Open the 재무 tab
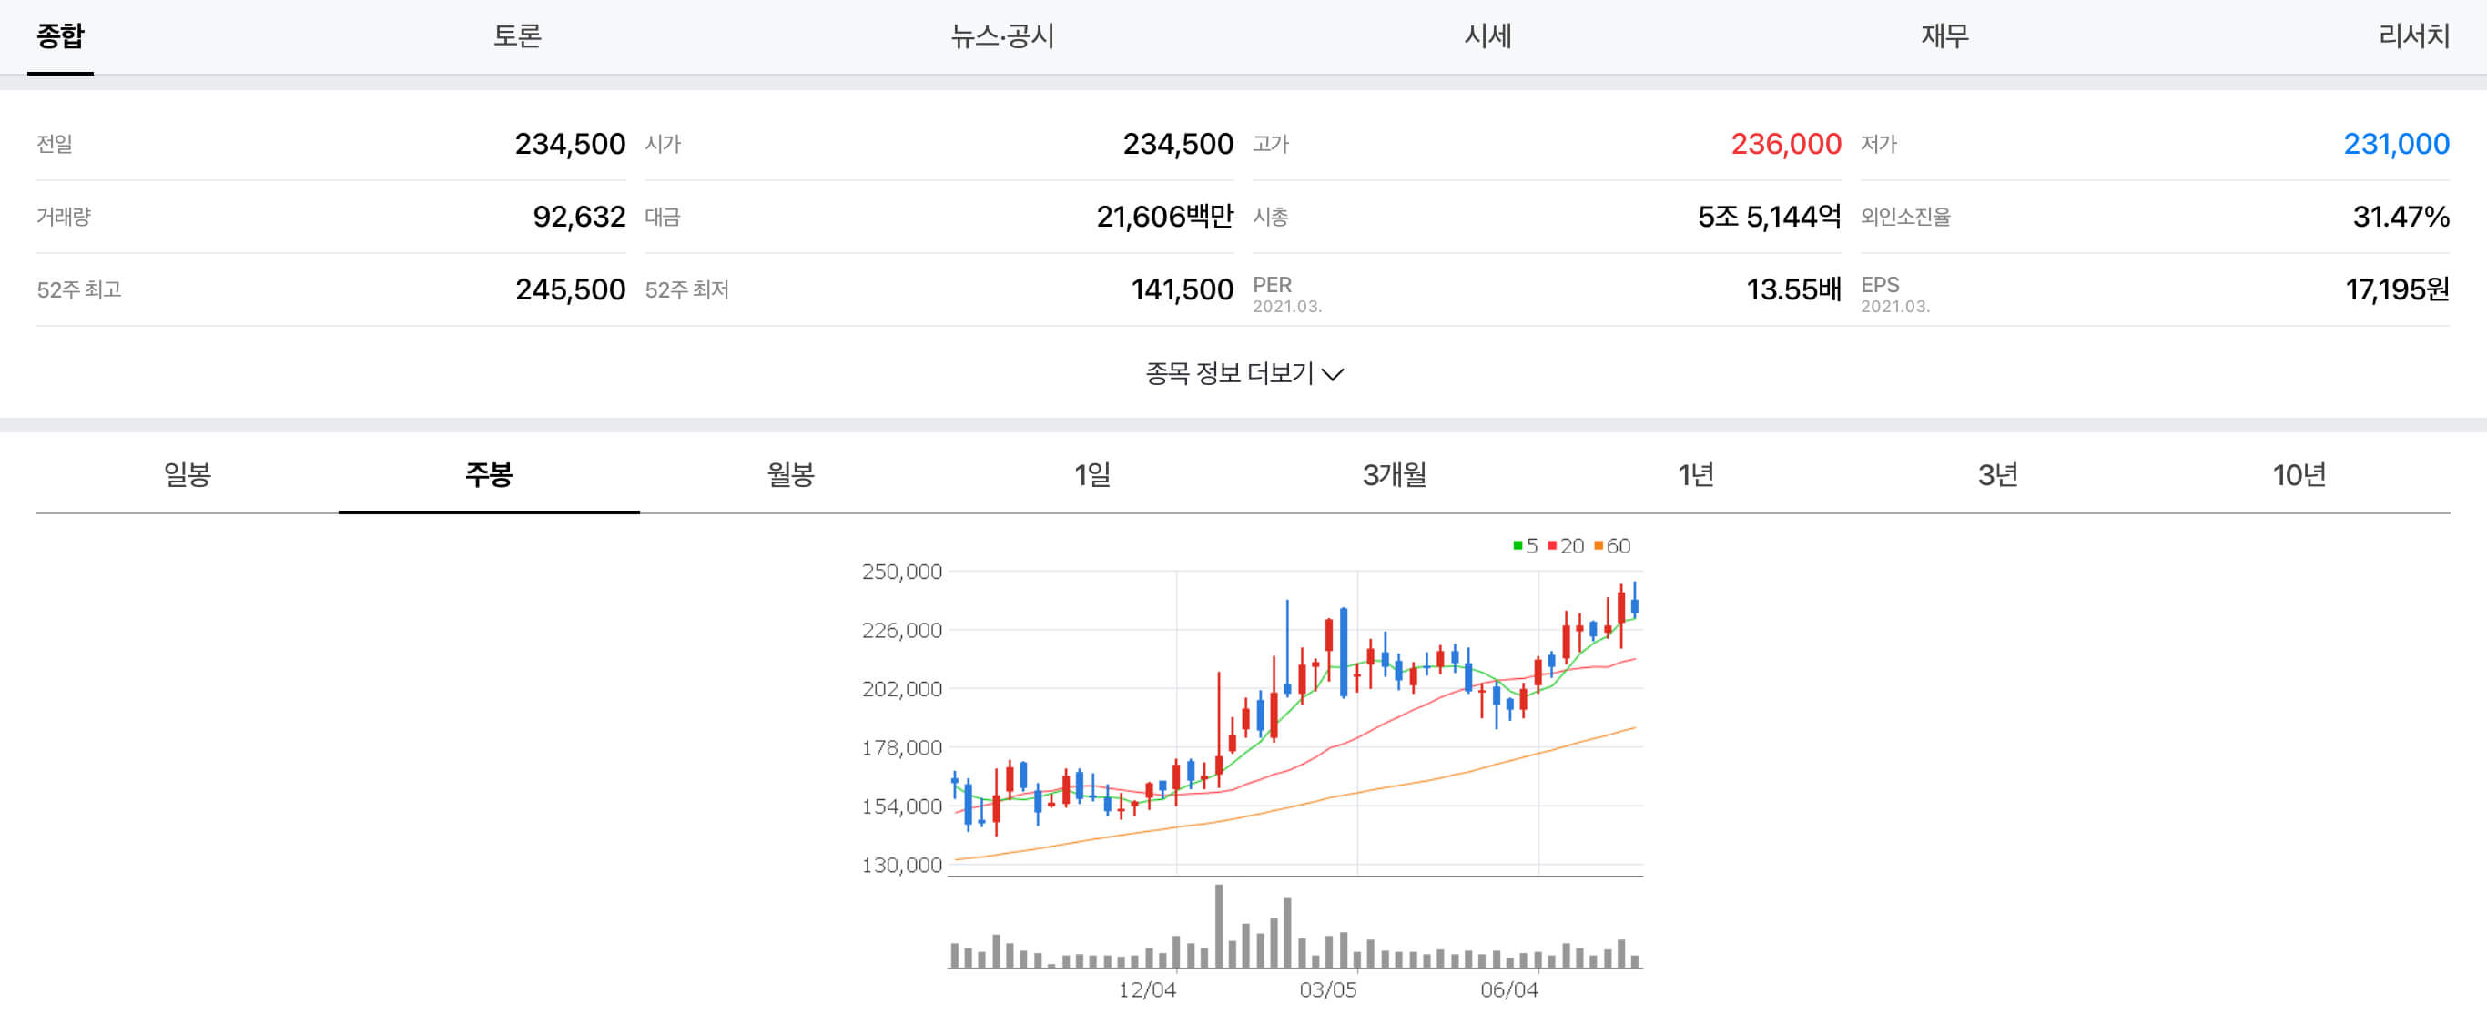This screenshot has width=2487, height=1014. [x=1944, y=36]
